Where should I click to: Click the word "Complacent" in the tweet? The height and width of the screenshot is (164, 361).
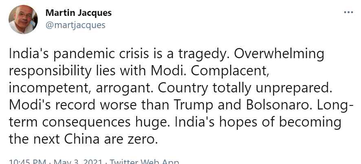[229, 72]
